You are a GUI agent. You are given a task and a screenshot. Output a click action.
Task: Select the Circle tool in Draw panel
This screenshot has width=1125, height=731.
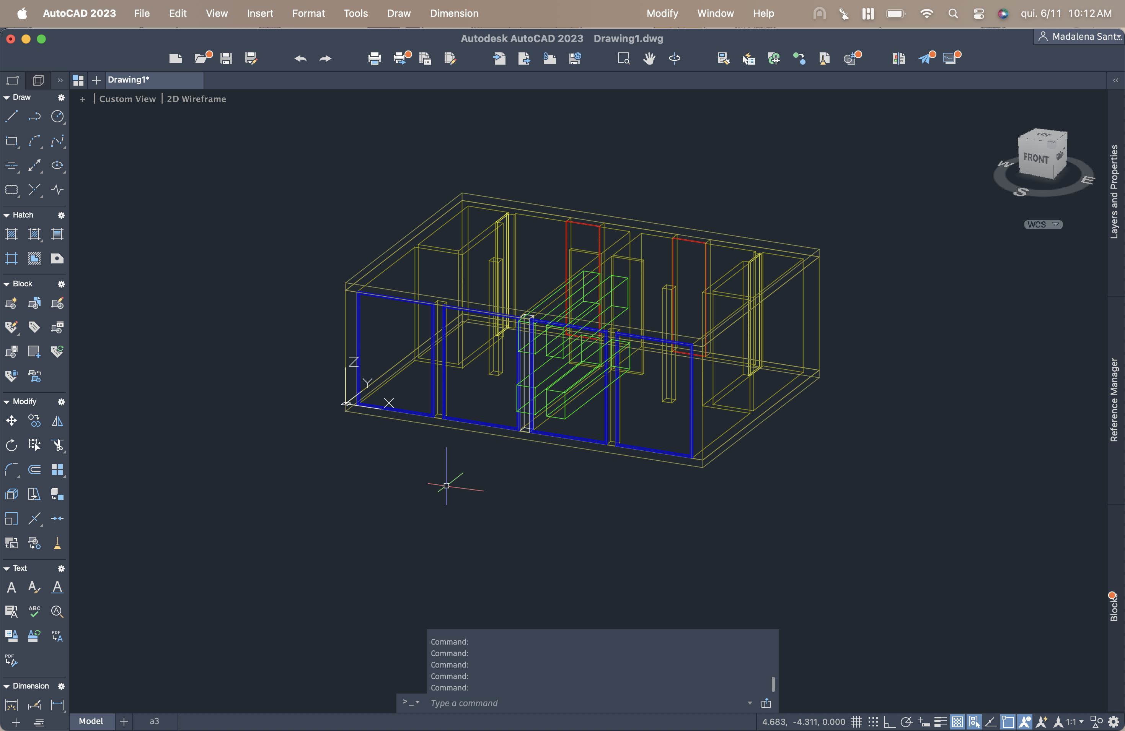(x=57, y=116)
